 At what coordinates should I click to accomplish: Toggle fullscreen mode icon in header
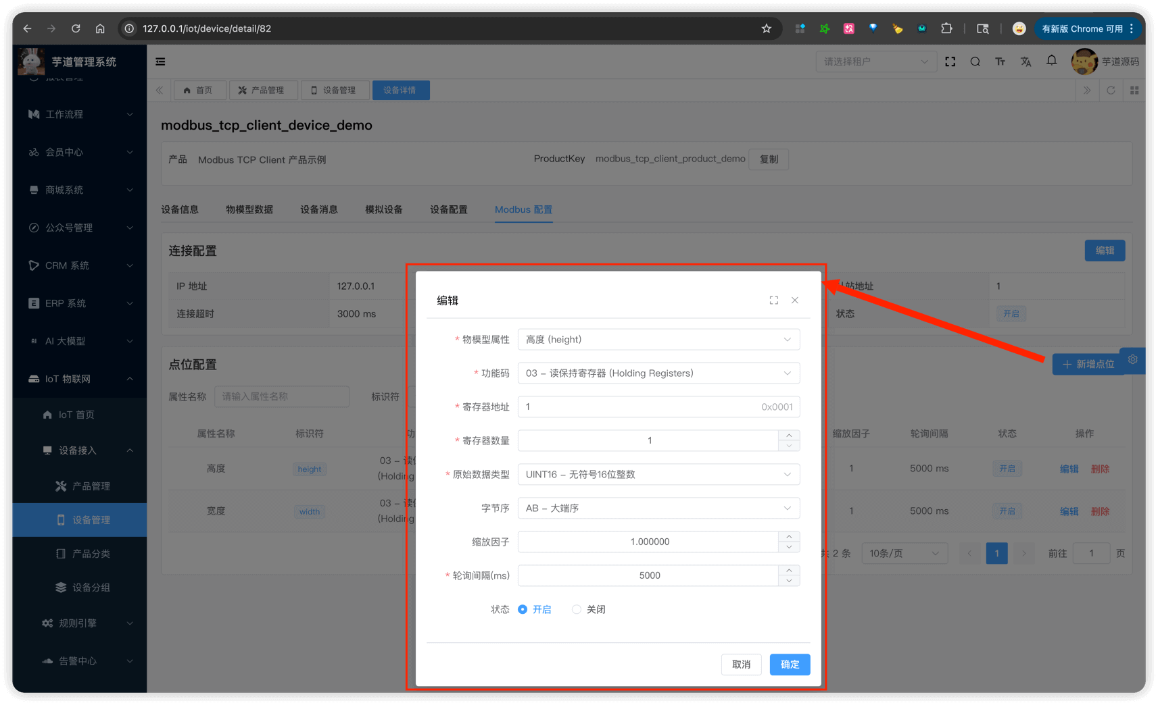click(x=950, y=61)
